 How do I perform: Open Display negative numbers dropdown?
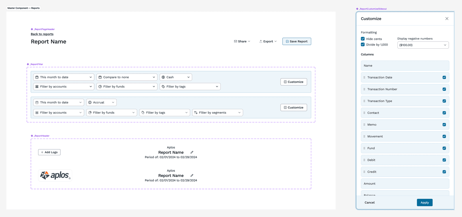pos(423,45)
